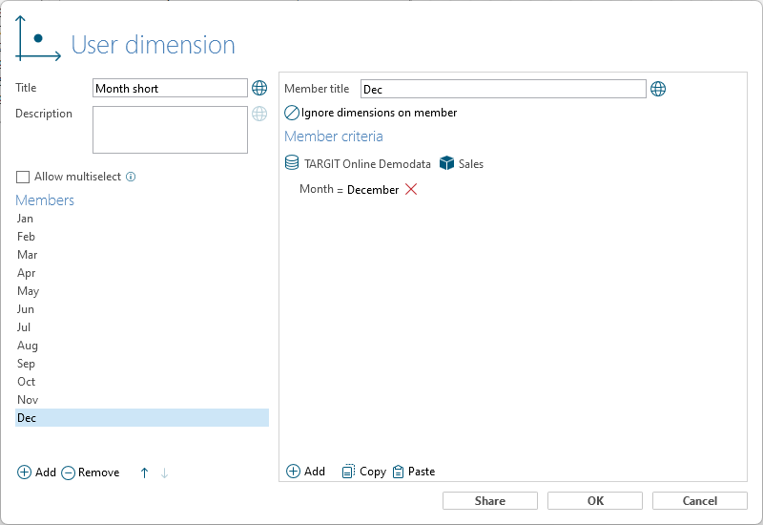
Task: Click the TARGIT Online Demodata database icon
Action: (292, 163)
